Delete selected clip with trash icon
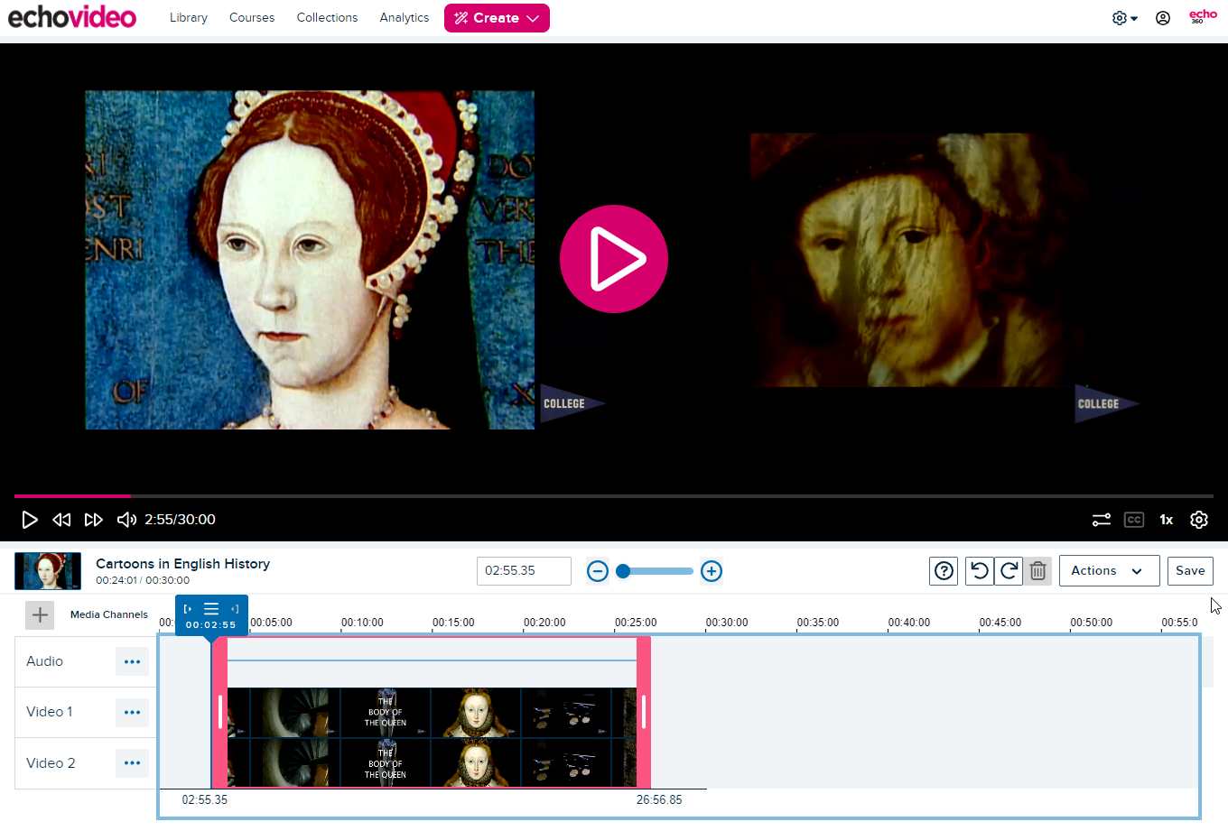The image size is (1228, 831). point(1037,571)
